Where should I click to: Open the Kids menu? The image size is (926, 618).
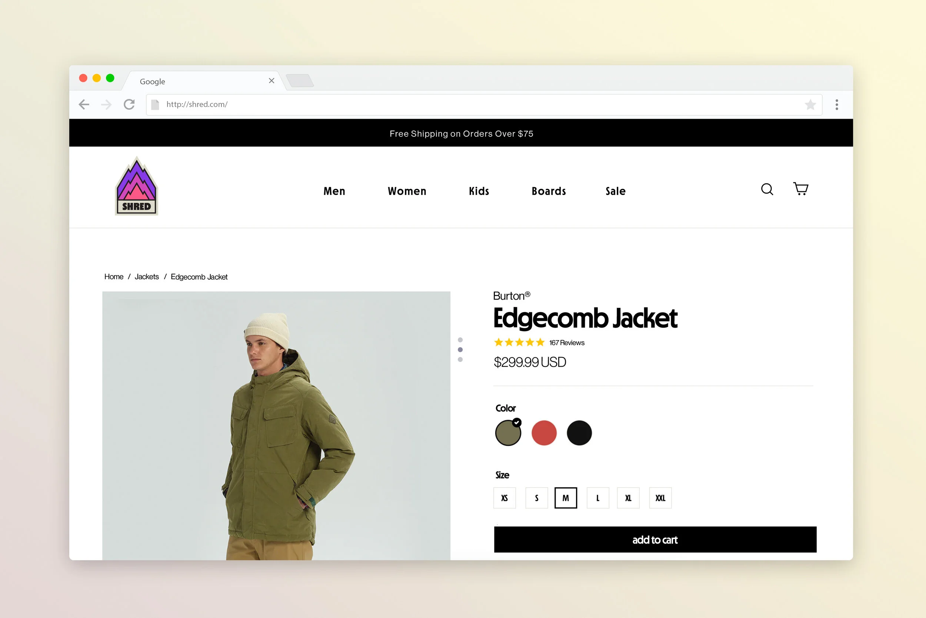[x=479, y=191]
